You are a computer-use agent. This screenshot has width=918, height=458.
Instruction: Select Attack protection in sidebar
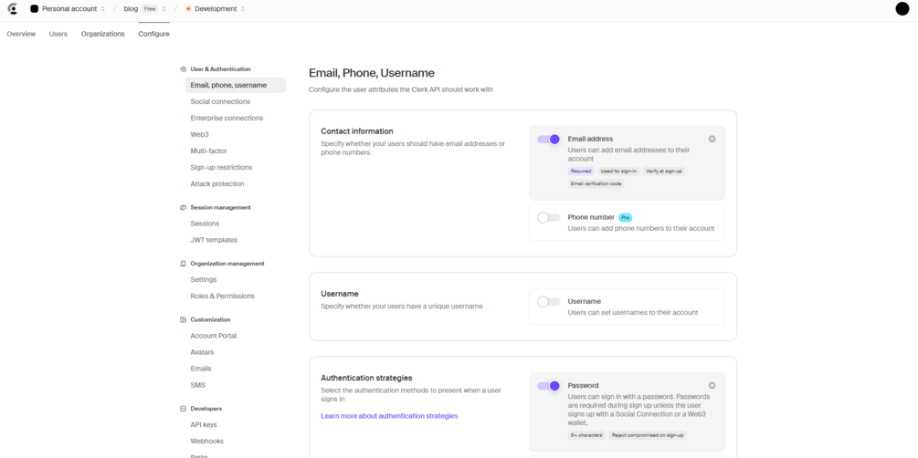coord(216,183)
